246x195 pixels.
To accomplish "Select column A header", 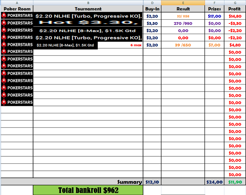I will pyautogui.click(x=17, y=3).
